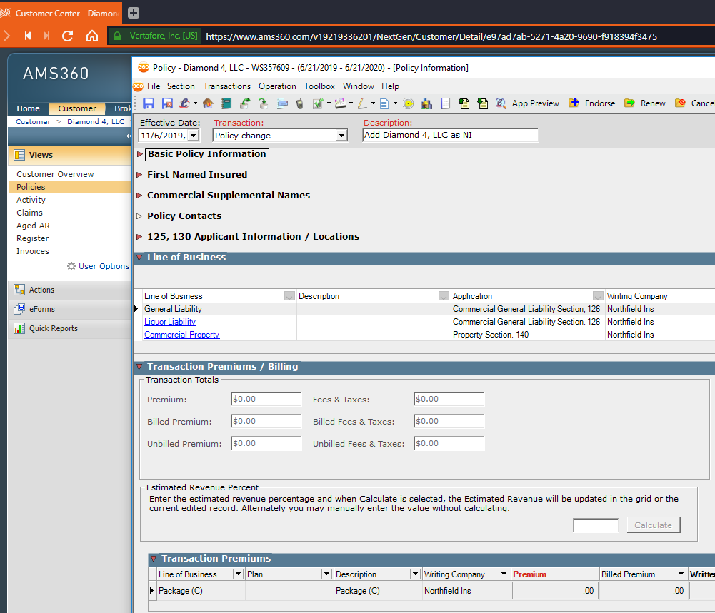Click the Endorse toolbar button

(x=592, y=103)
